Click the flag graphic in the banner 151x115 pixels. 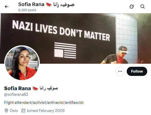[x=65, y=50]
